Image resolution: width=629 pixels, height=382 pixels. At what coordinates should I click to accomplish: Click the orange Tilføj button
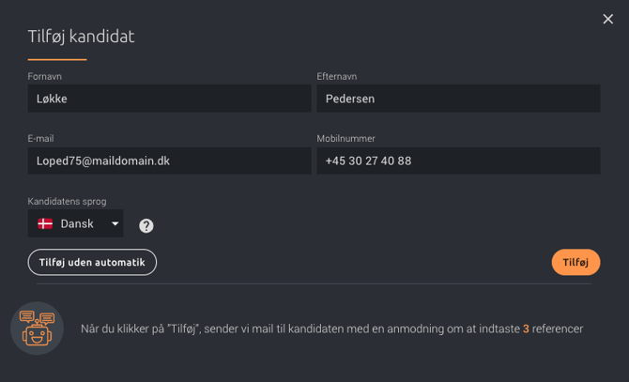[575, 262]
